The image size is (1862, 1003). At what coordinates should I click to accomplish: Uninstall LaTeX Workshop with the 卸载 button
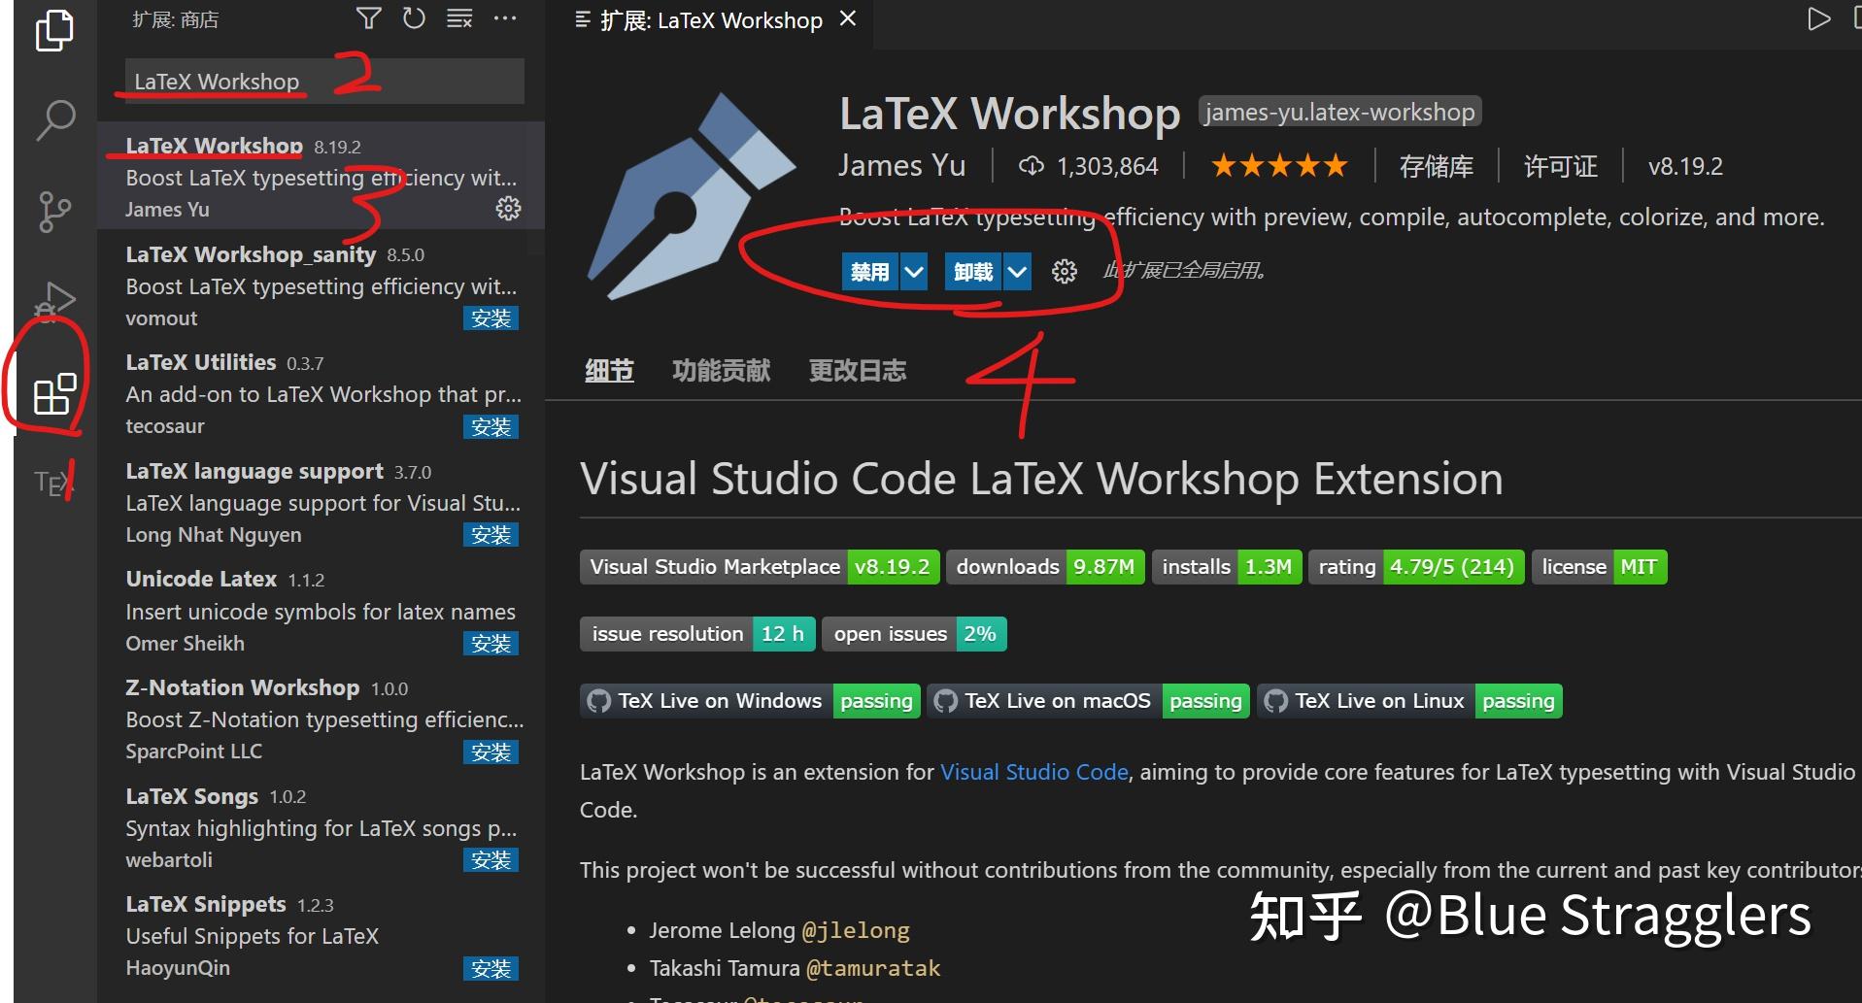(974, 271)
